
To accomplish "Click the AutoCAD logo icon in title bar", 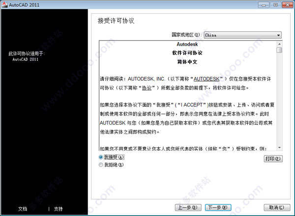I will (x=4, y=4).
